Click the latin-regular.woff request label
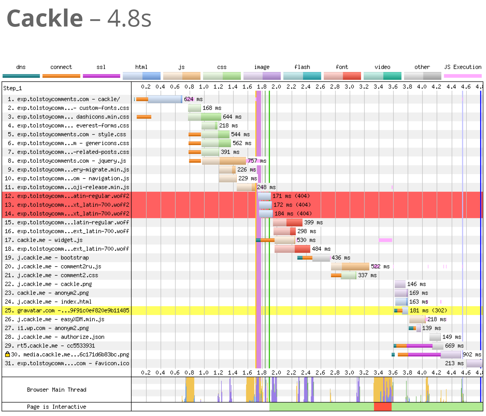 coord(67,223)
